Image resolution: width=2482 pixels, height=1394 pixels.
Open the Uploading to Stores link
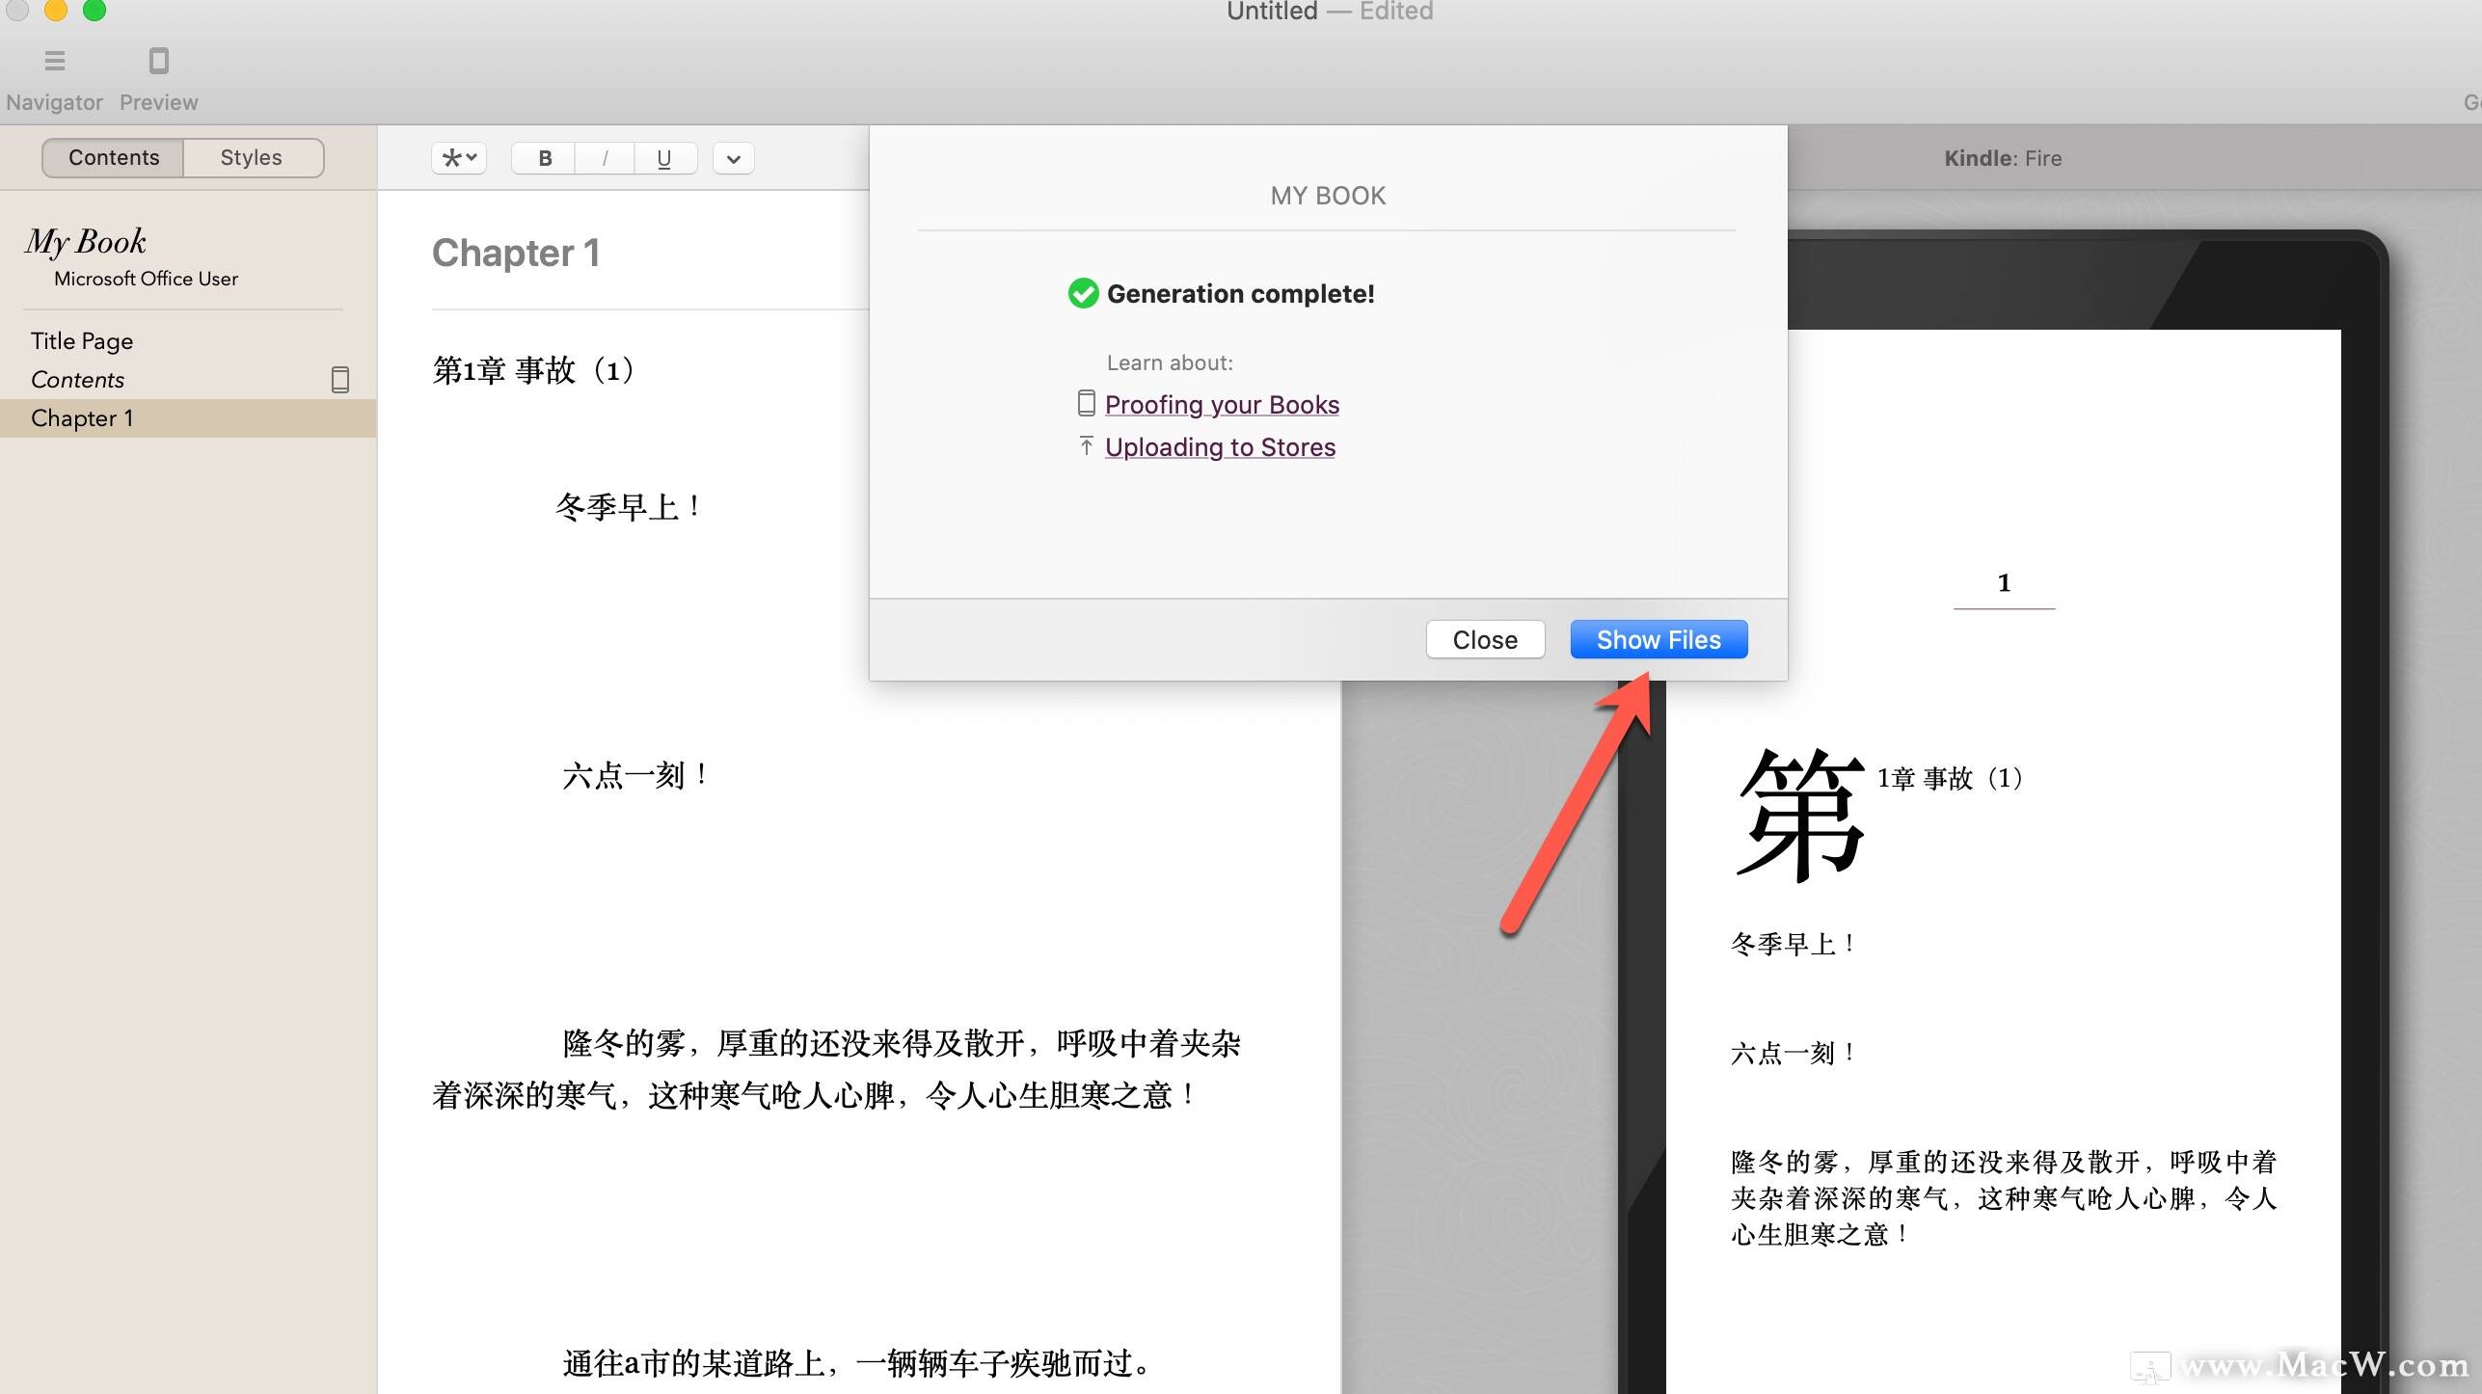pos(1219,446)
